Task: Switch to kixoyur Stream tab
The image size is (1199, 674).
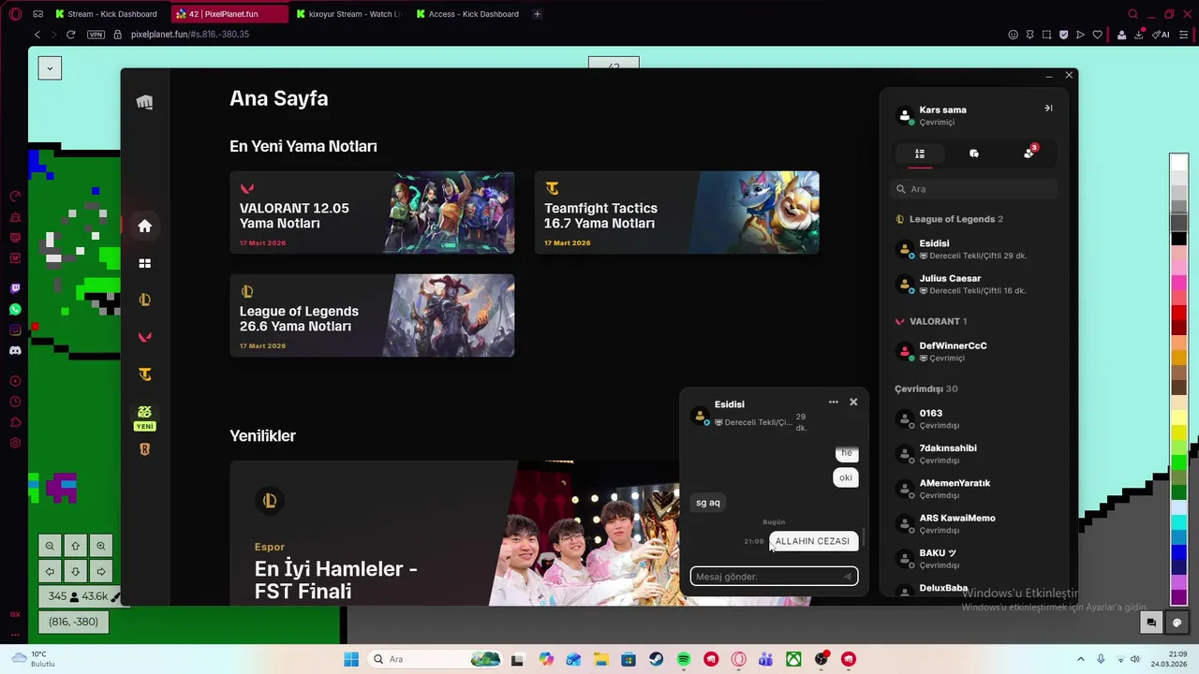Action: [348, 14]
